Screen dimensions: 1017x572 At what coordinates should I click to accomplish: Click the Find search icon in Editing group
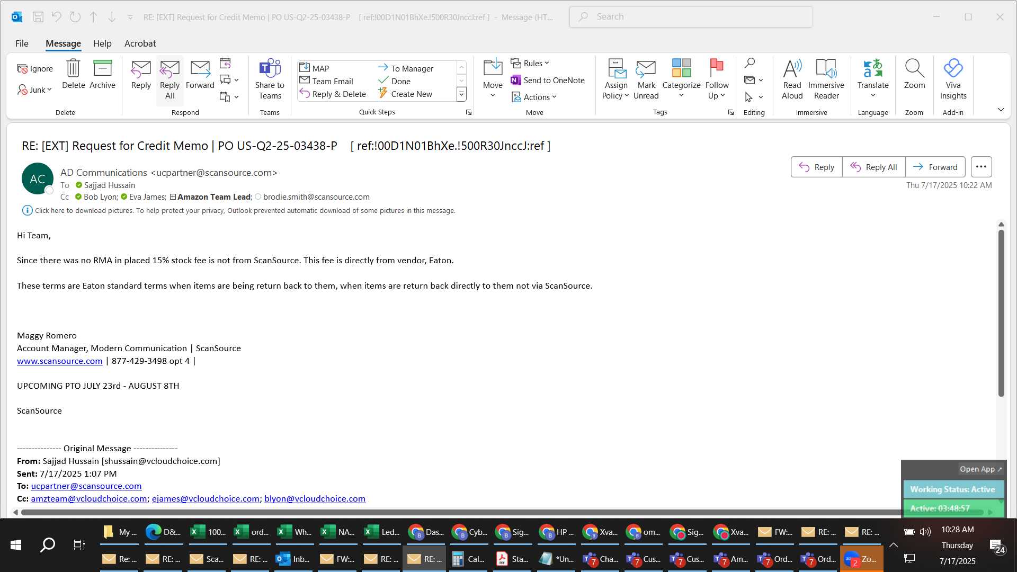point(750,63)
